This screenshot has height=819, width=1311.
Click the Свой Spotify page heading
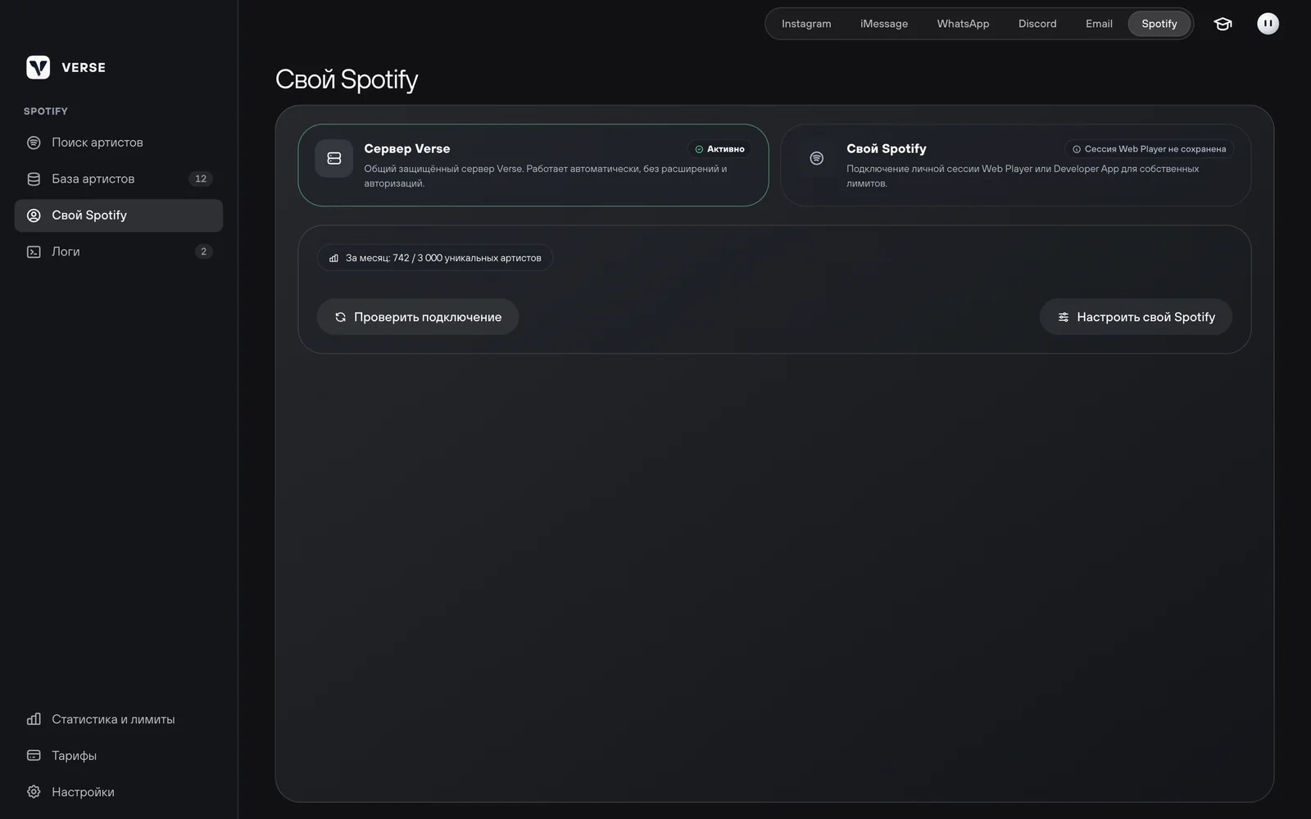click(x=347, y=79)
